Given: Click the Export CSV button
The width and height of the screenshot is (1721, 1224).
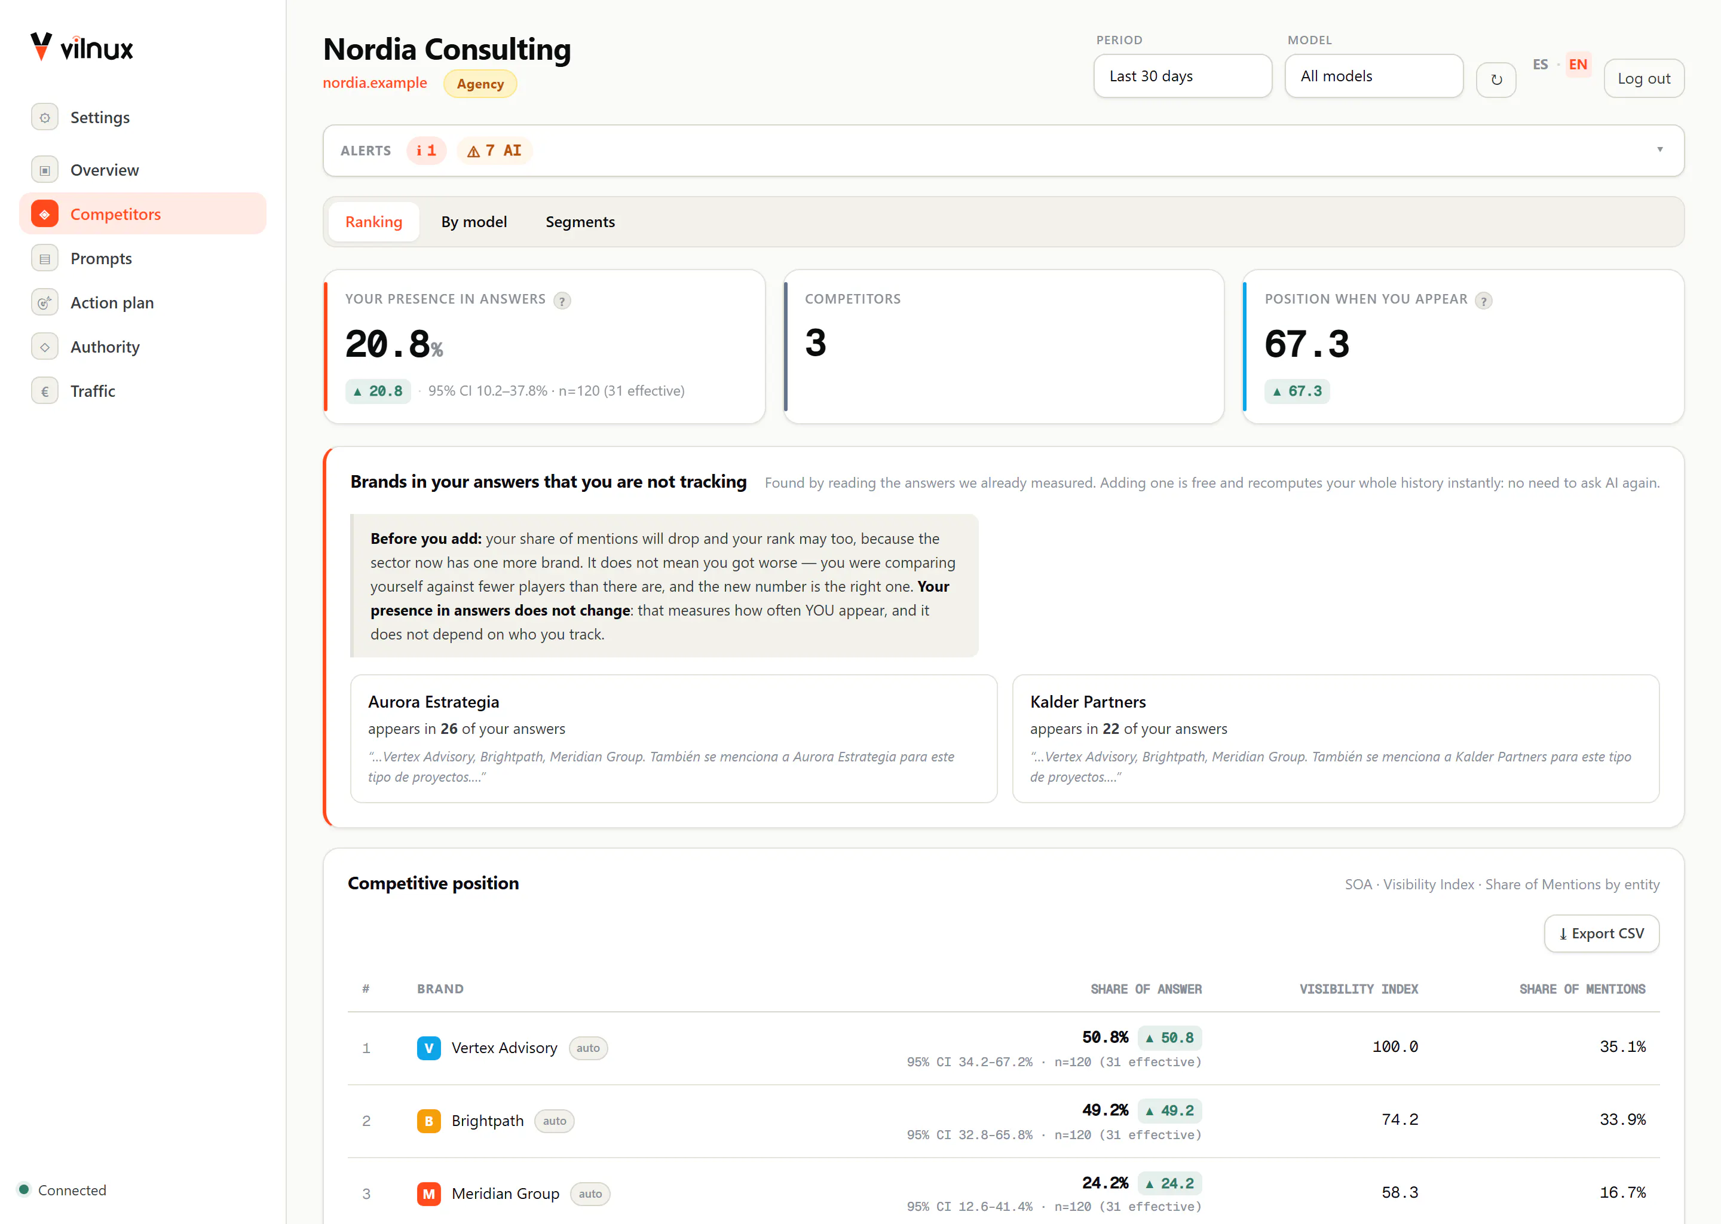Looking at the screenshot, I should [x=1601, y=933].
